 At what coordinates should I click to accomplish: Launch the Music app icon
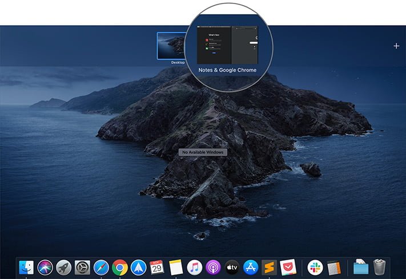click(195, 268)
